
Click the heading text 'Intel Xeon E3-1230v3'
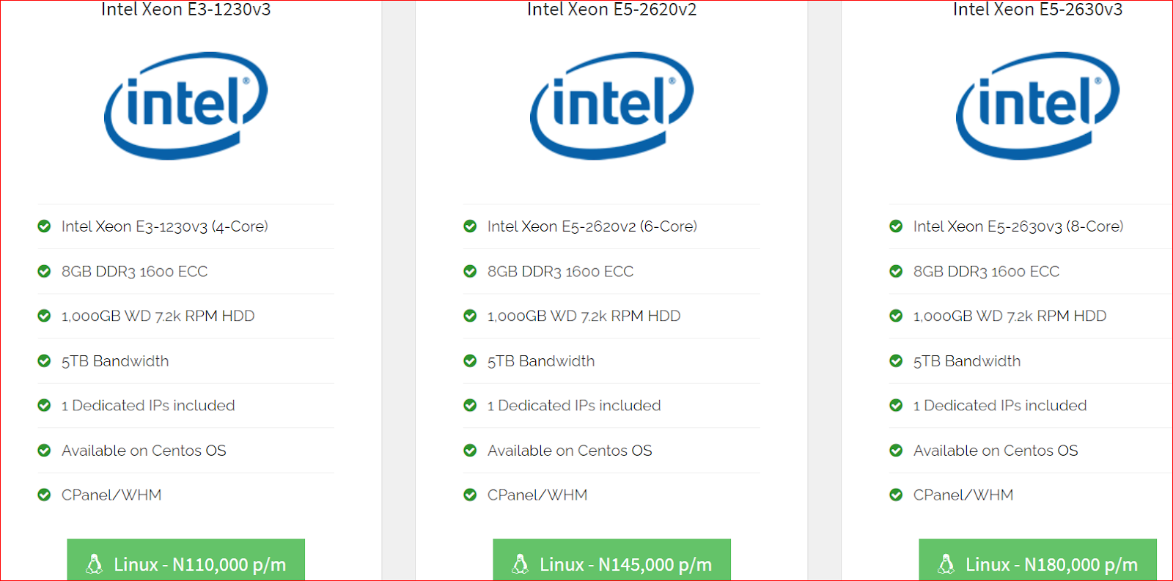[185, 9]
